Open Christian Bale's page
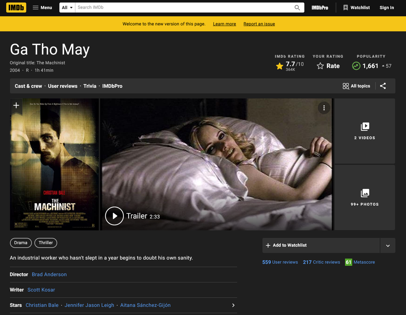Viewport: 406px width, 315px height. click(42, 306)
